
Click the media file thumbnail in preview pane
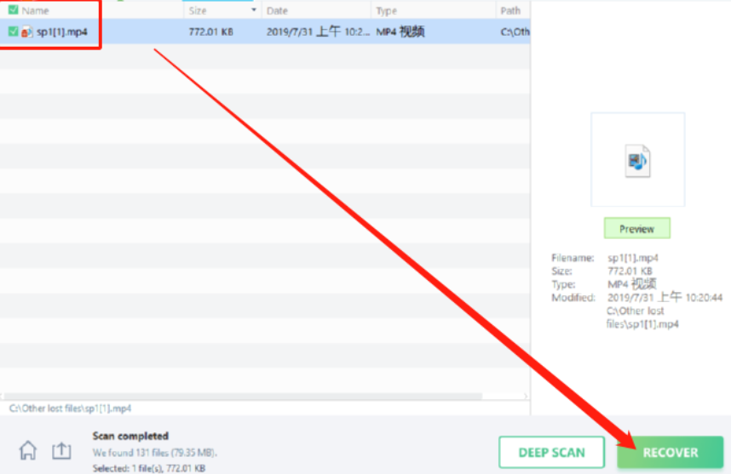click(x=637, y=161)
